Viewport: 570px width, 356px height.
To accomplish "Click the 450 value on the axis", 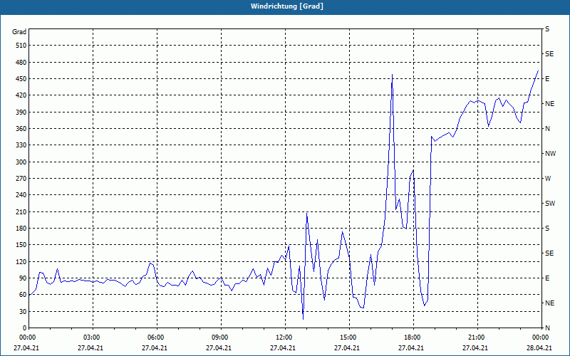I will coord(21,79).
